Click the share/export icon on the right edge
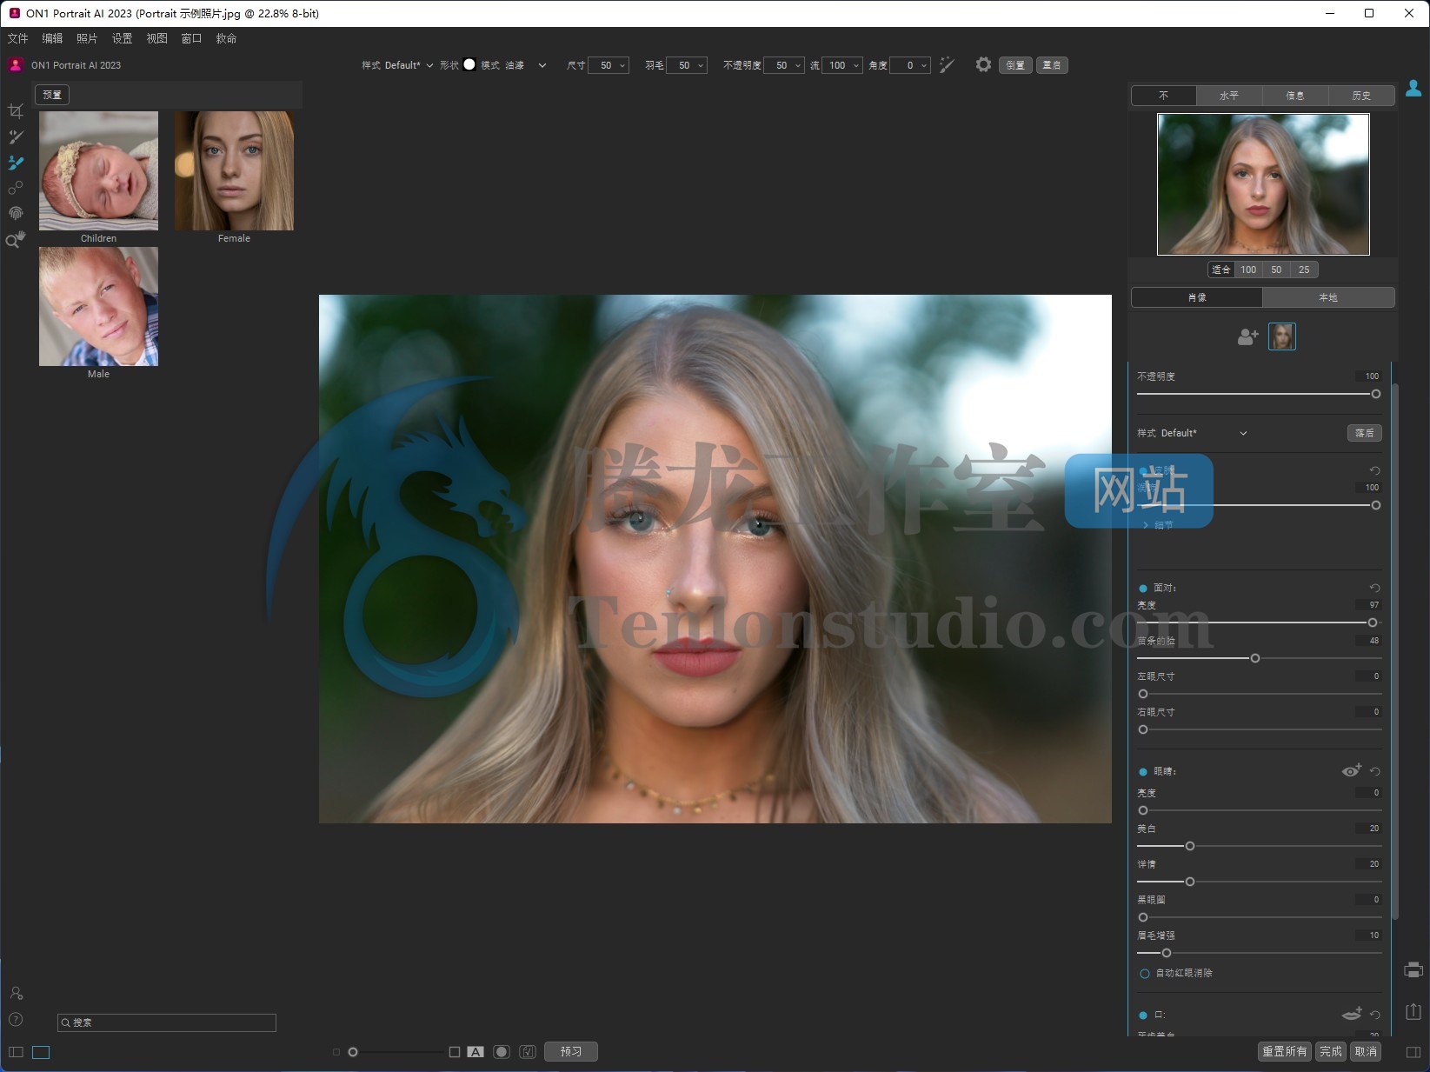 point(1413,1011)
